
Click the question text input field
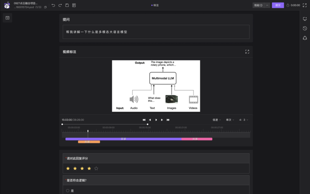156,32
